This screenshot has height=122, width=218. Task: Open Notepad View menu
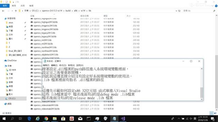tap(71, 65)
